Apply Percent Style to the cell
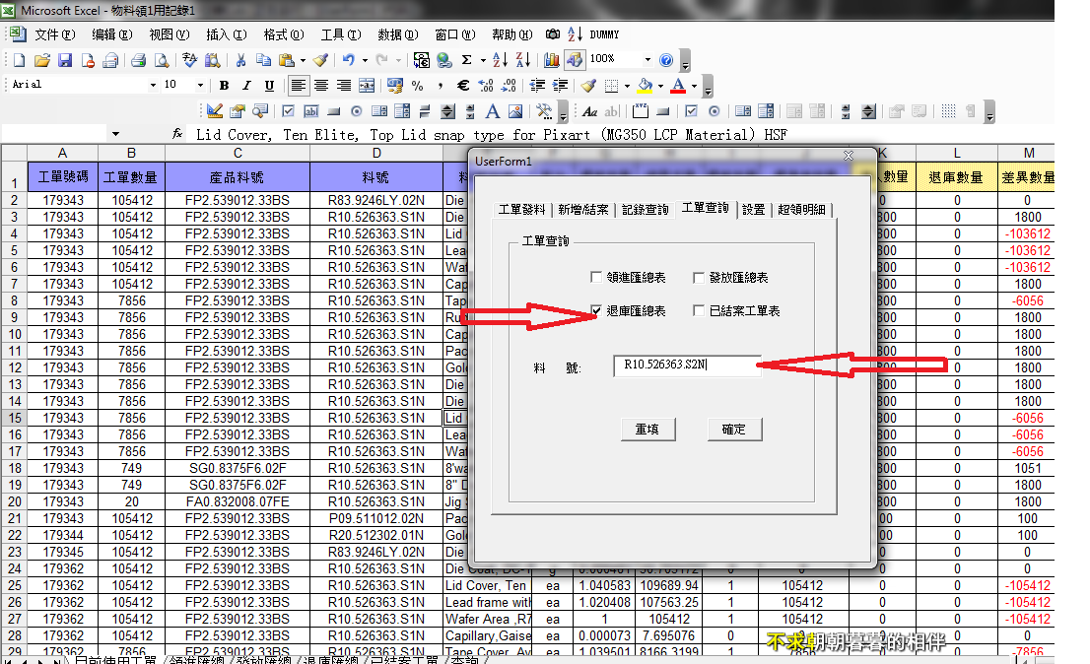 [x=417, y=86]
